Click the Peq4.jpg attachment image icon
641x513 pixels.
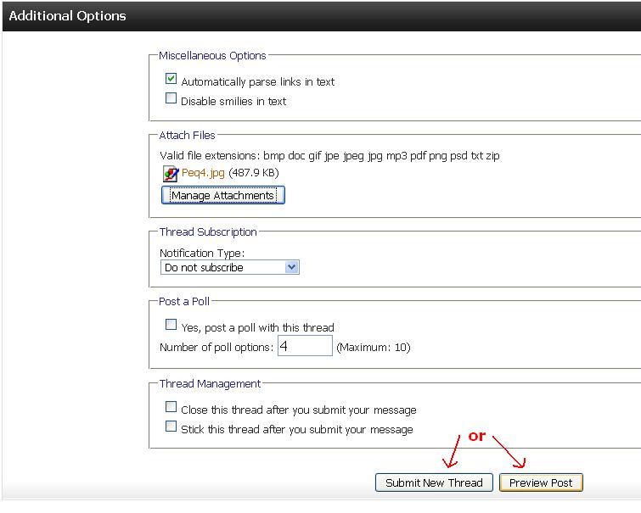tap(170, 173)
